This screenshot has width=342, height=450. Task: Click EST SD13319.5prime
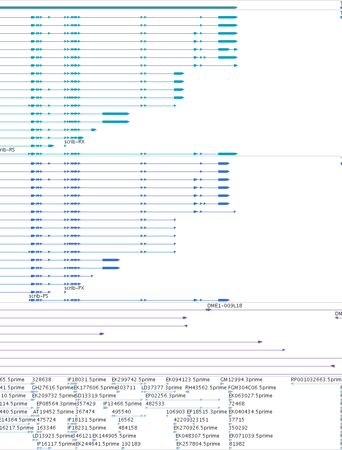coord(96,396)
